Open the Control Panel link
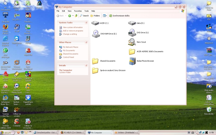Viewport: 216px width, 135px height. click(x=68, y=57)
